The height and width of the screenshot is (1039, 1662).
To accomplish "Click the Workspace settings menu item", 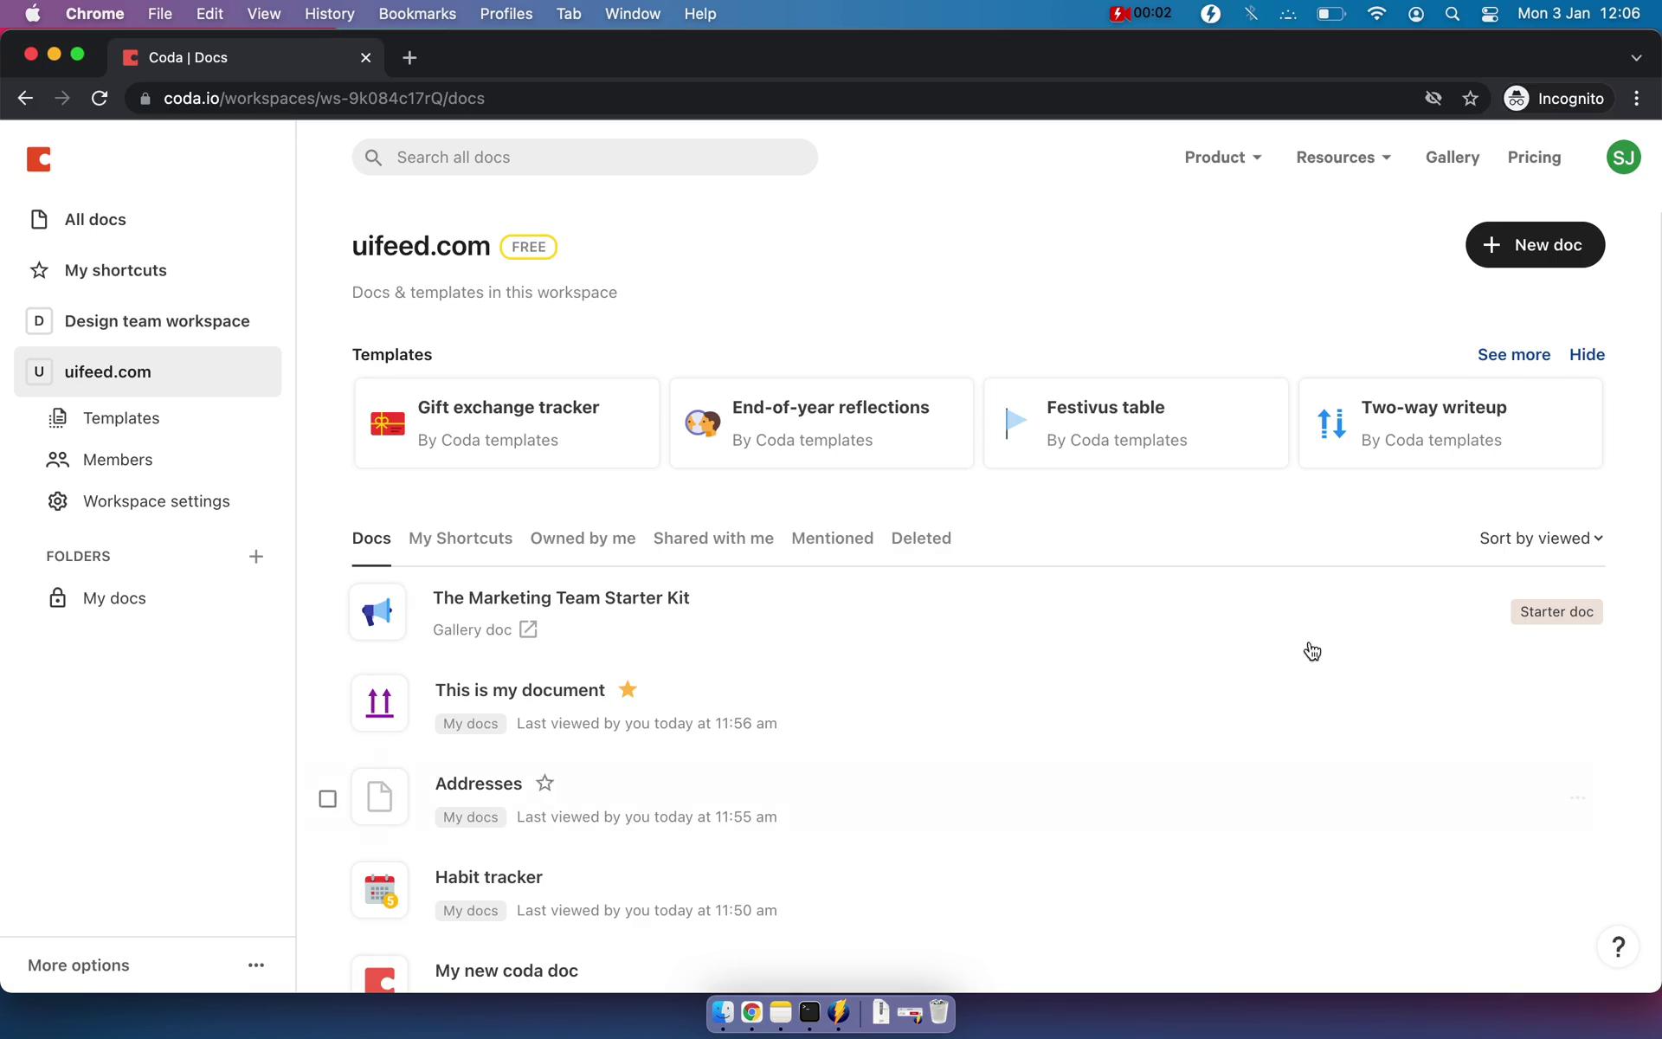I will pos(157,500).
